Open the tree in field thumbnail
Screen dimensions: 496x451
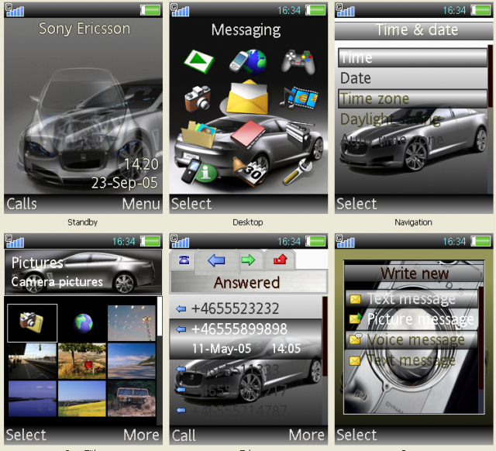(82, 361)
